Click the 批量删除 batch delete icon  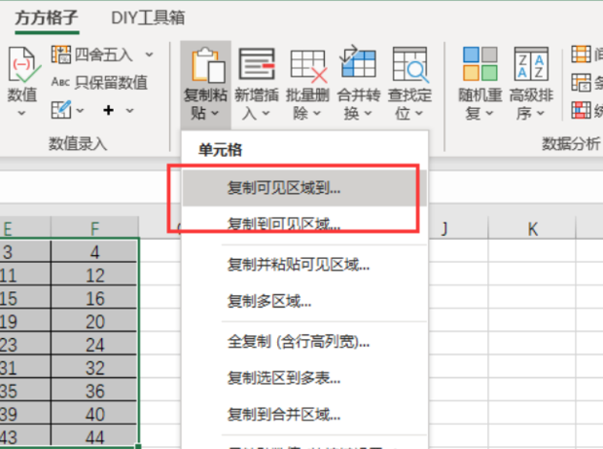pyautogui.click(x=308, y=66)
